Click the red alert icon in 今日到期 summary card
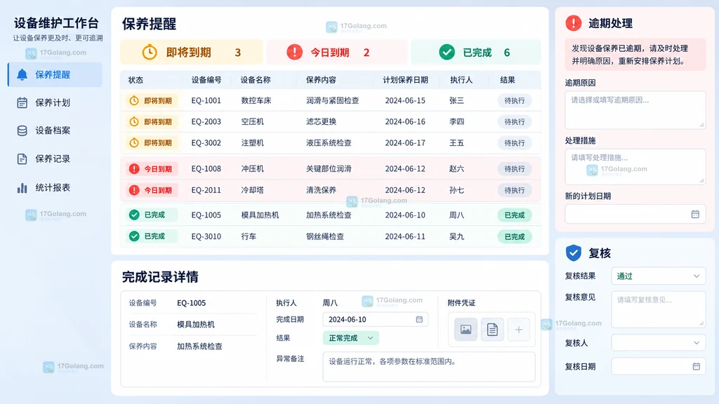 (x=294, y=52)
